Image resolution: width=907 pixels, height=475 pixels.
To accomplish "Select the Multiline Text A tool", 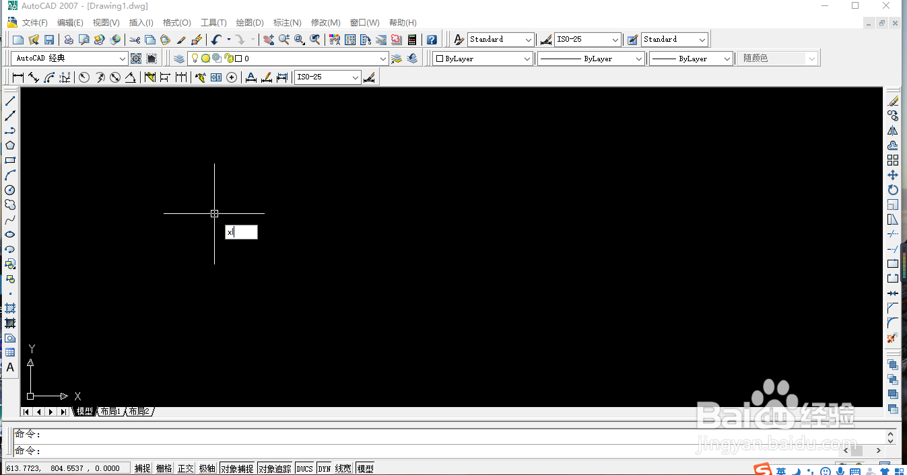I will pos(10,367).
